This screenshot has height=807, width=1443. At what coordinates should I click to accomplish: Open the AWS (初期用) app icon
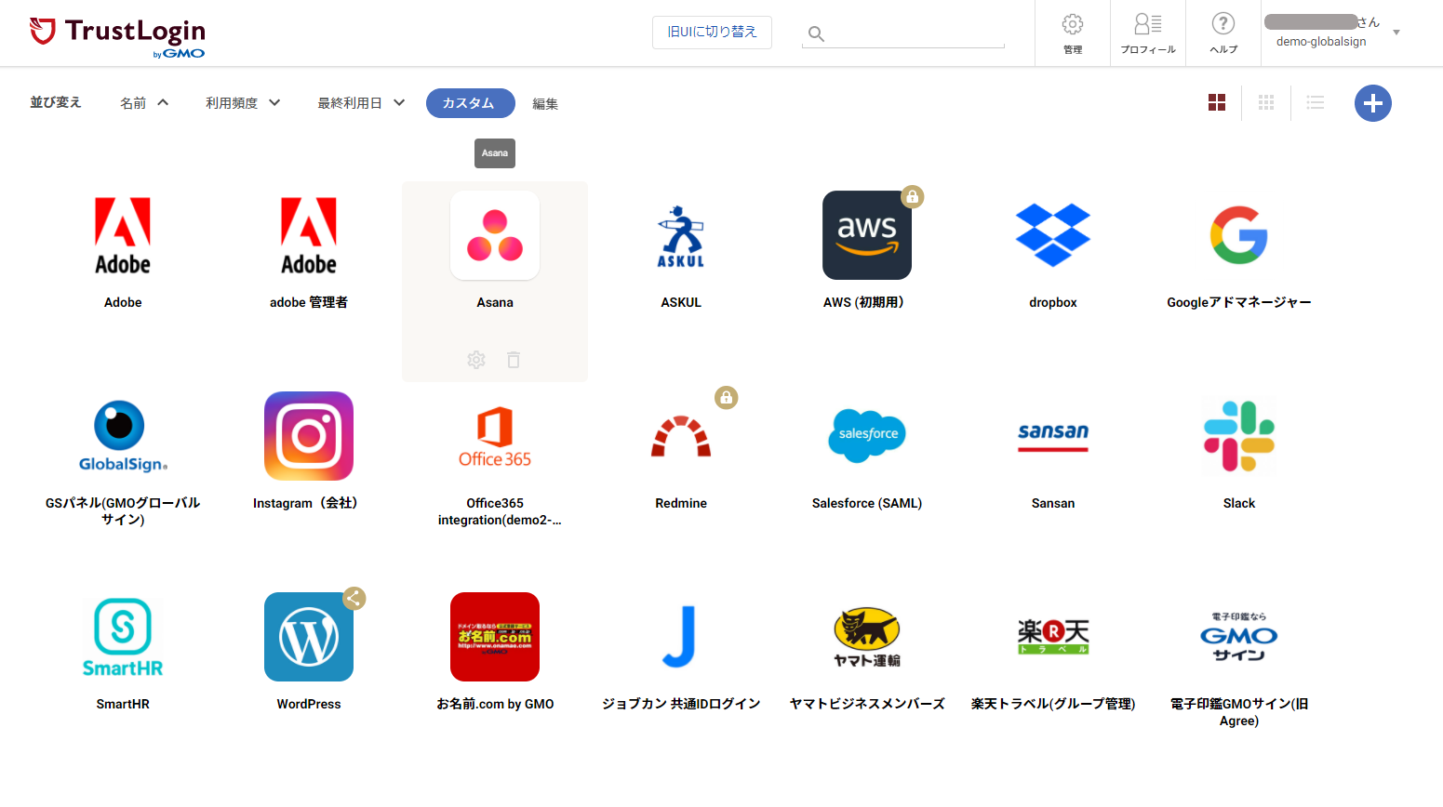click(x=867, y=235)
